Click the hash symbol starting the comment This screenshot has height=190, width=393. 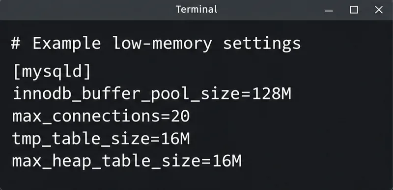click(x=16, y=43)
